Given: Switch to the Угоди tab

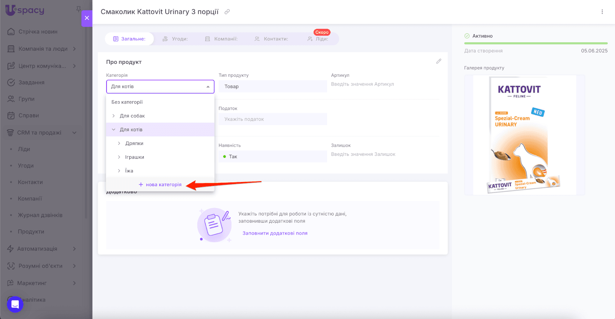Looking at the screenshot, I should tap(175, 39).
